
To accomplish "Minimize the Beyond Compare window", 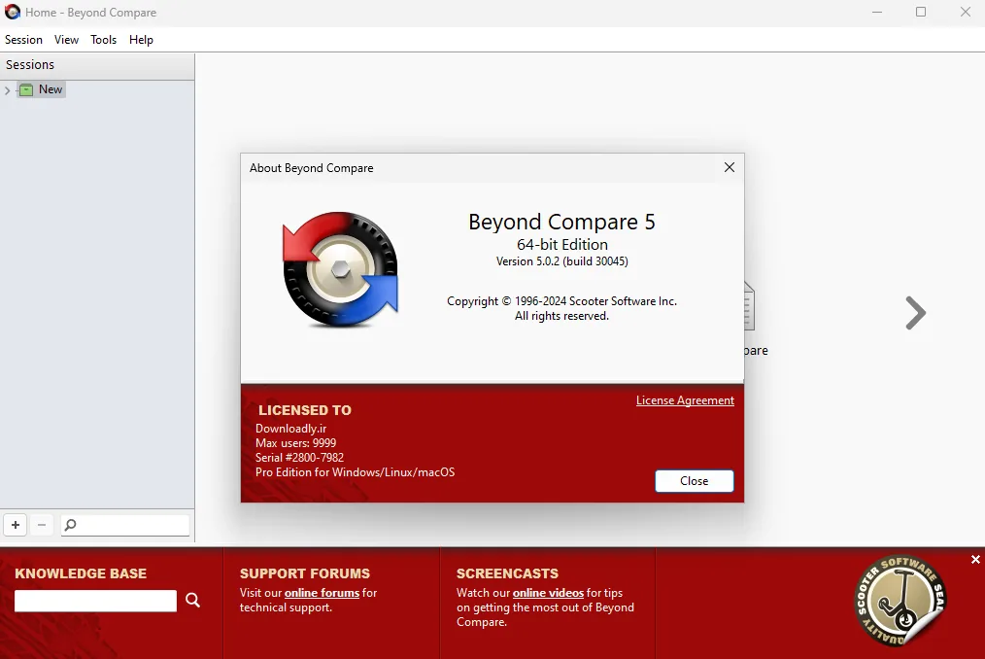I will tap(877, 12).
